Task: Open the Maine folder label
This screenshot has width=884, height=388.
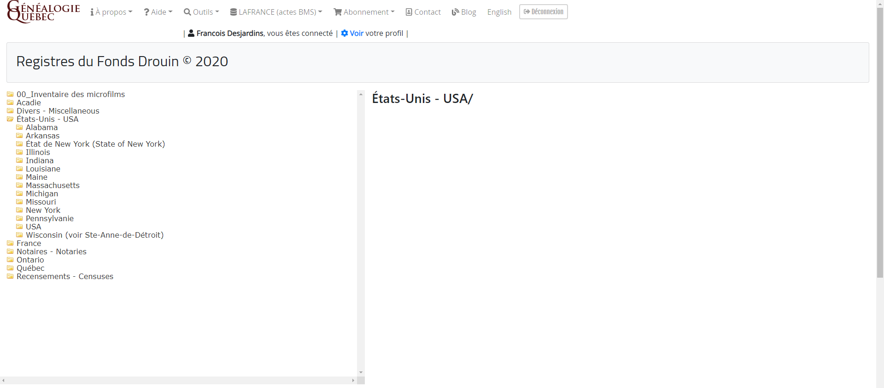Action: coord(36,177)
